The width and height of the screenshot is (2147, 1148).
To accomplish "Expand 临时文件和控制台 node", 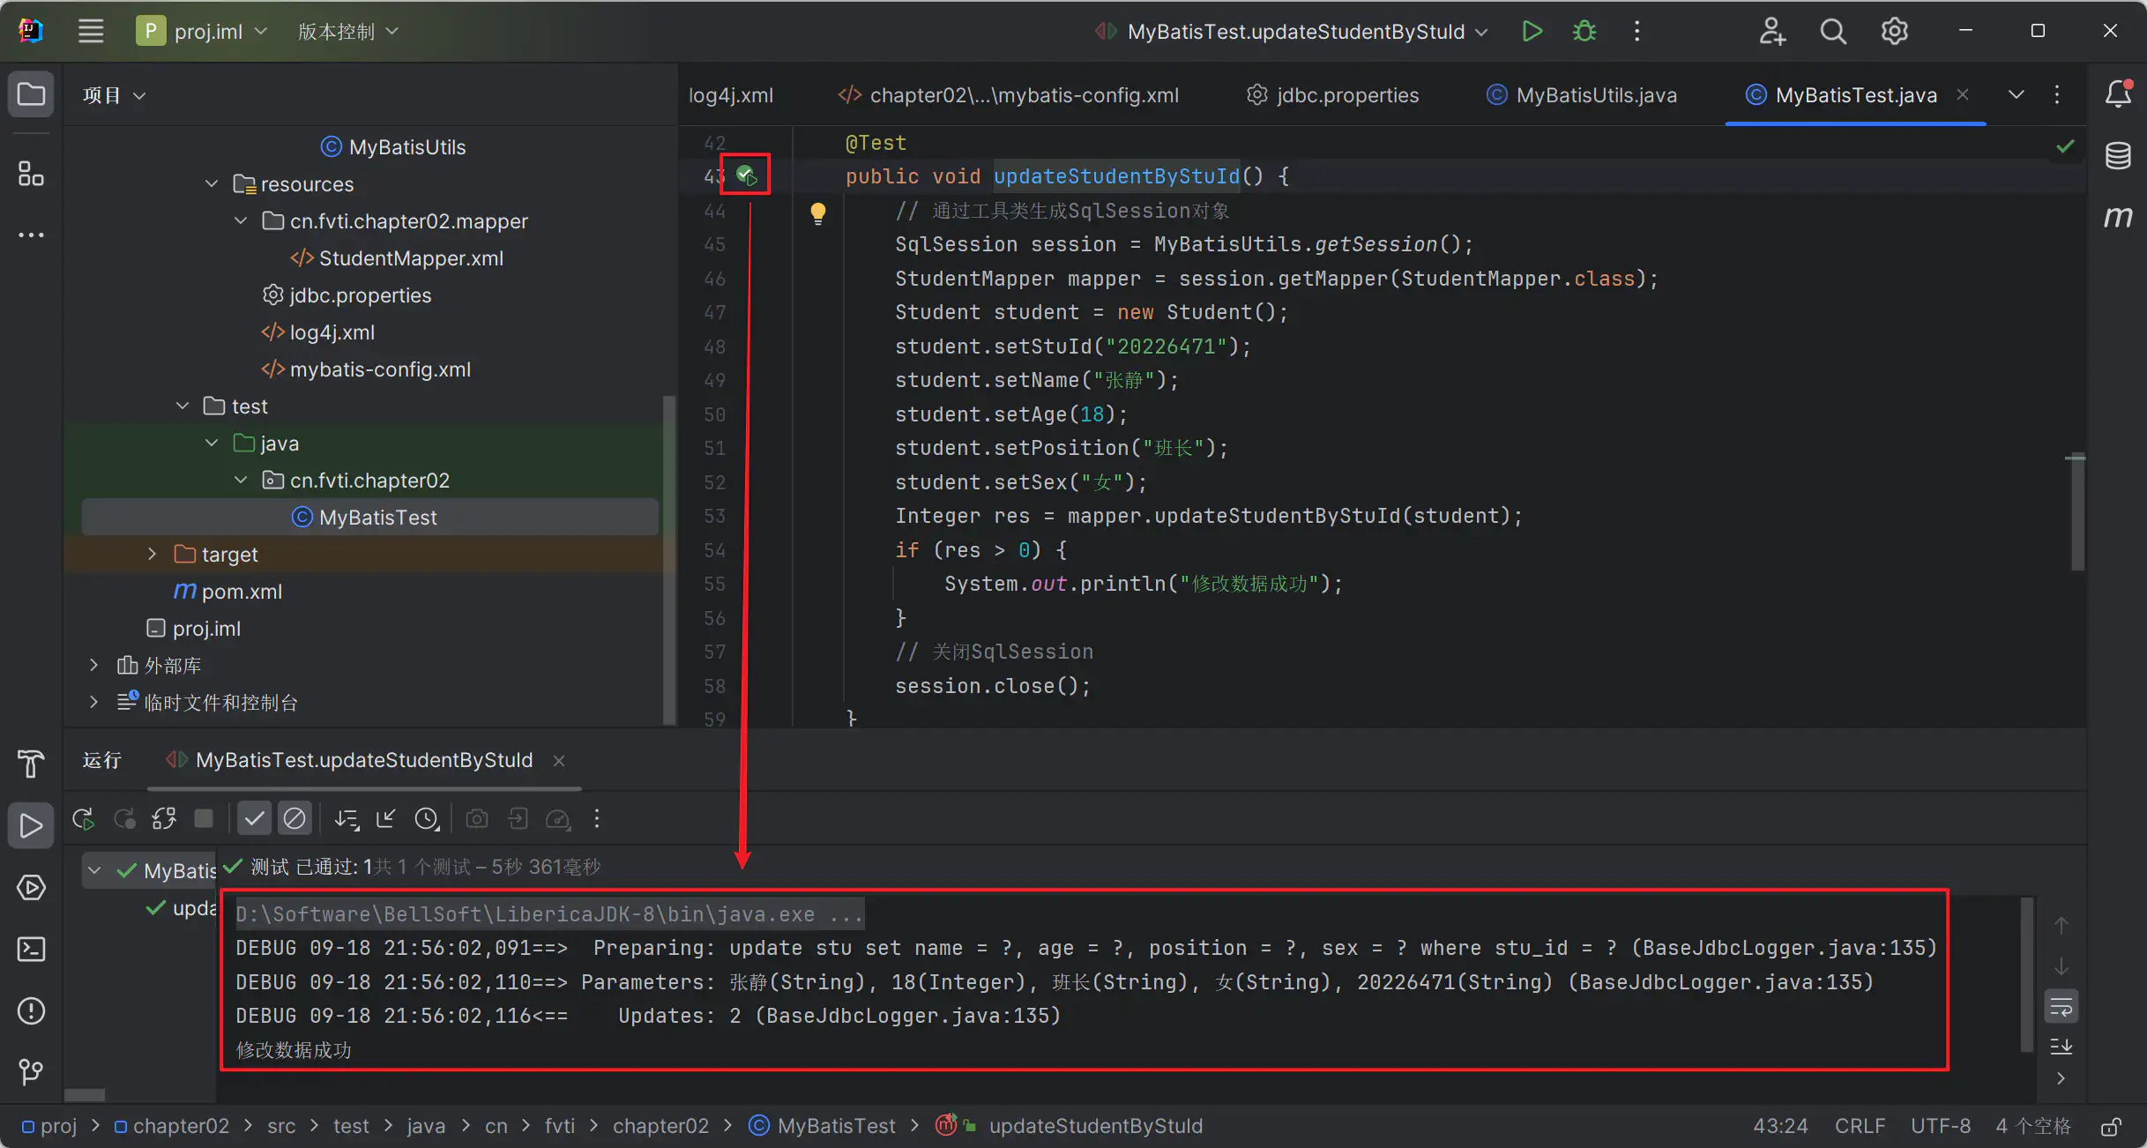I will [93, 702].
